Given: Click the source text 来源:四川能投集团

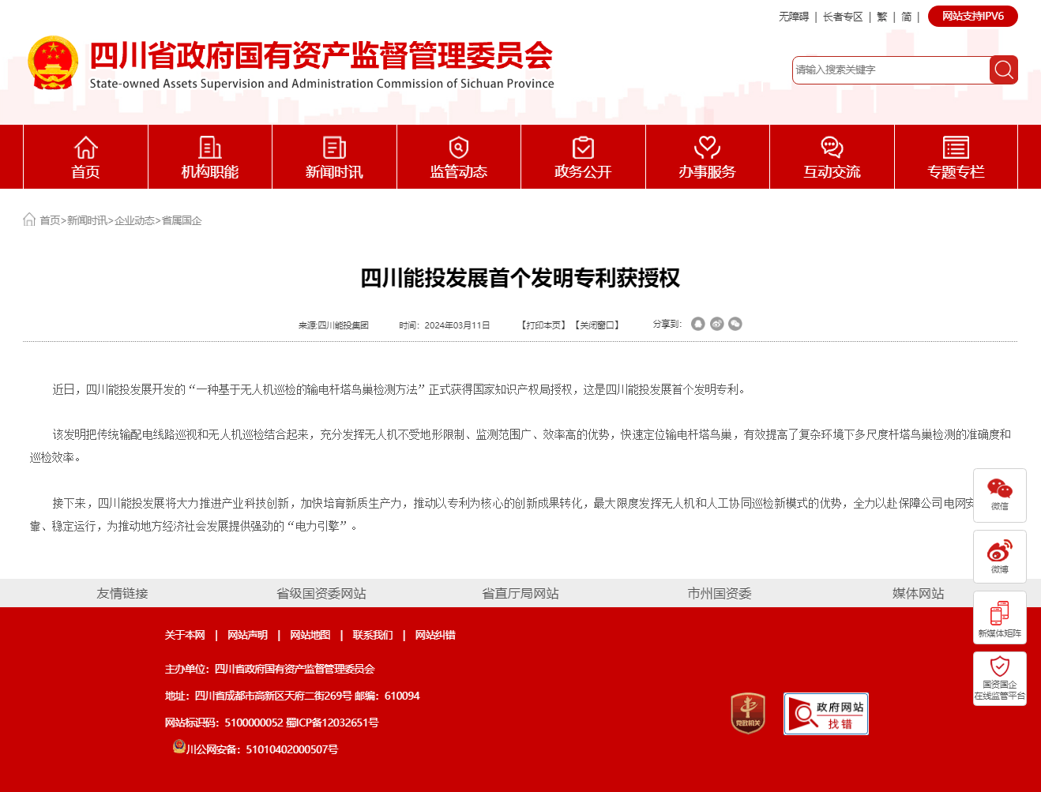Looking at the screenshot, I should (x=333, y=325).
